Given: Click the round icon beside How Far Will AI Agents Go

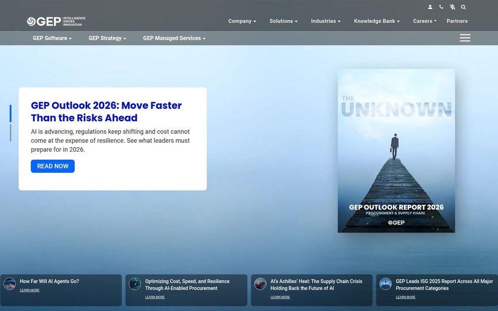Looking at the screenshot, I should click(x=9, y=284).
